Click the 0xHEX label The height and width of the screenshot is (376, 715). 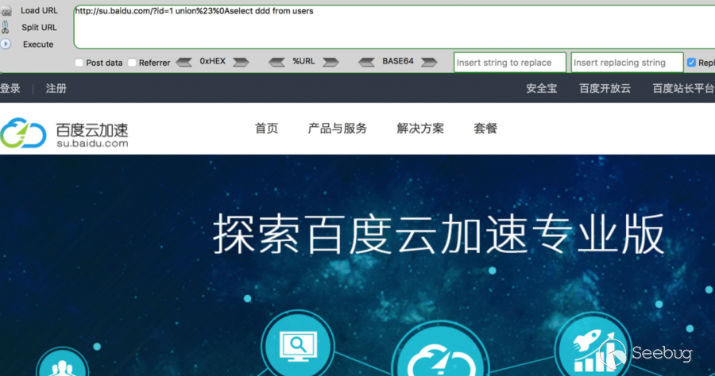[212, 61]
